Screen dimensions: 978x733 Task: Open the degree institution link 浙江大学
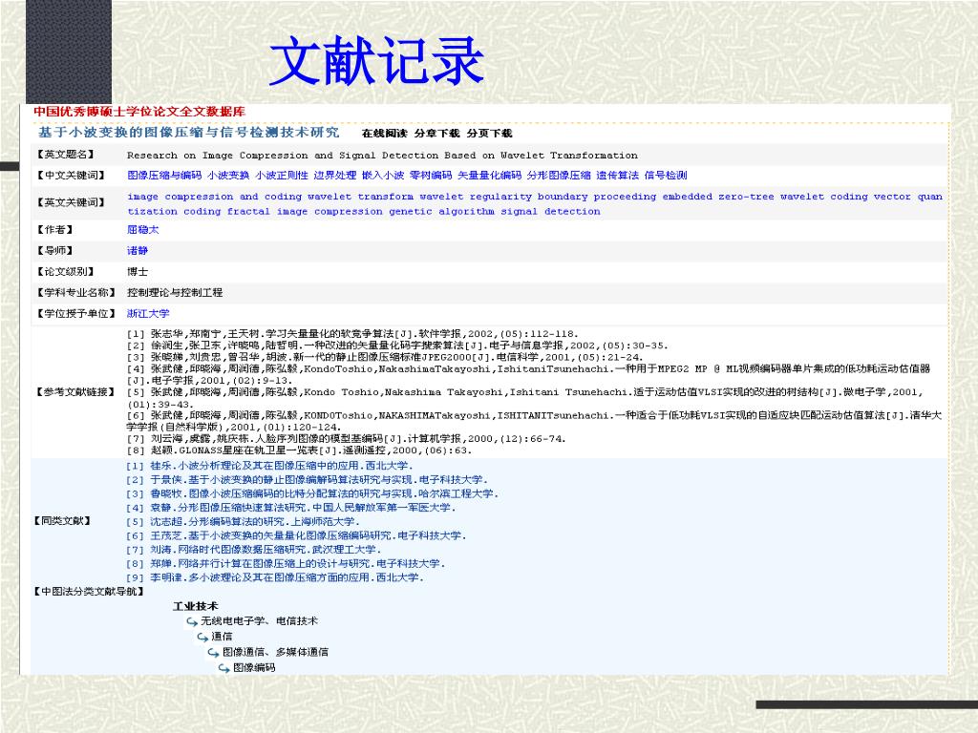coord(148,313)
